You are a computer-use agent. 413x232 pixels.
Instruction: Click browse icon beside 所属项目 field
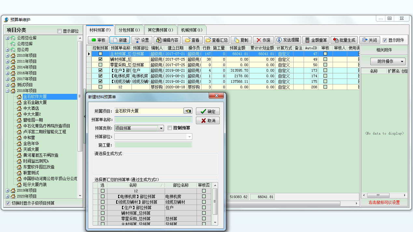pos(188,111)
